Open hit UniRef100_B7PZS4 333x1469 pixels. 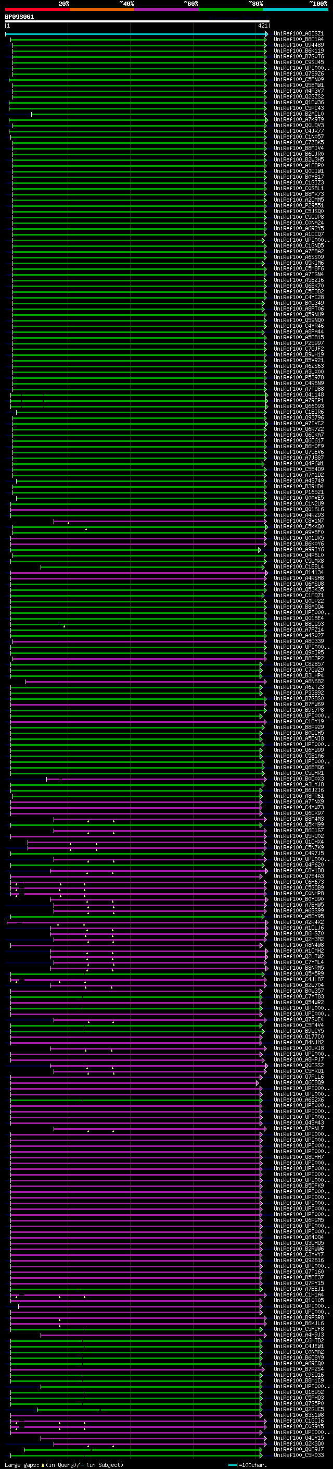tap(298, 1369)
